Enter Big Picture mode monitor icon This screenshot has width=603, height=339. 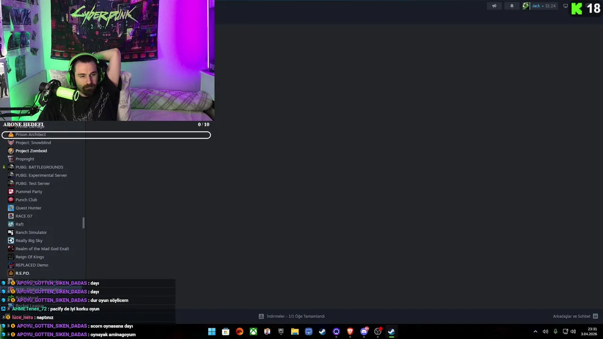(x=566, y=6)
